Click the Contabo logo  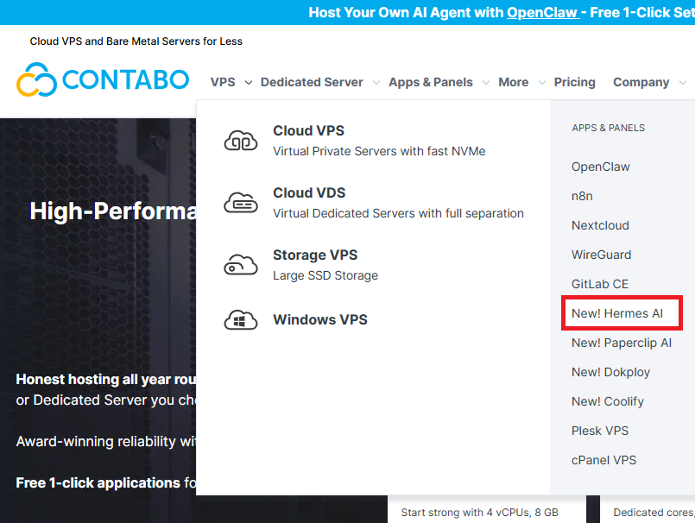tap(103, 79)
